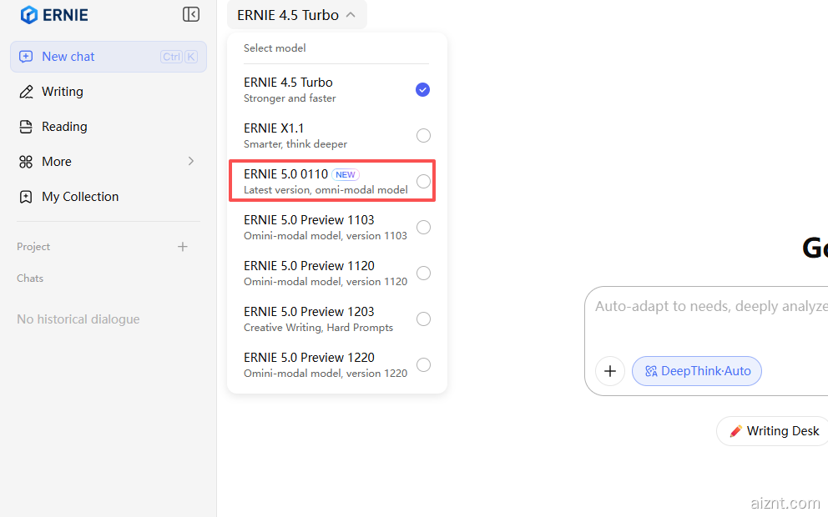The image size is (828, 517).
Task: Select ERNIE 5.0 Preview 1220 radio button
Action: click(x=423, y=364)
